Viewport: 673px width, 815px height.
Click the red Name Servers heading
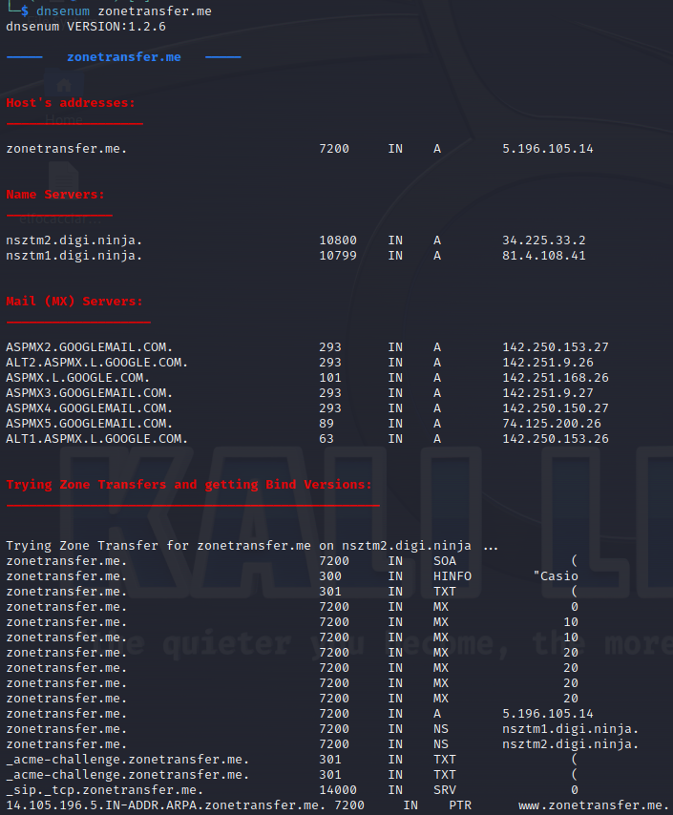(x=55, y=195)
